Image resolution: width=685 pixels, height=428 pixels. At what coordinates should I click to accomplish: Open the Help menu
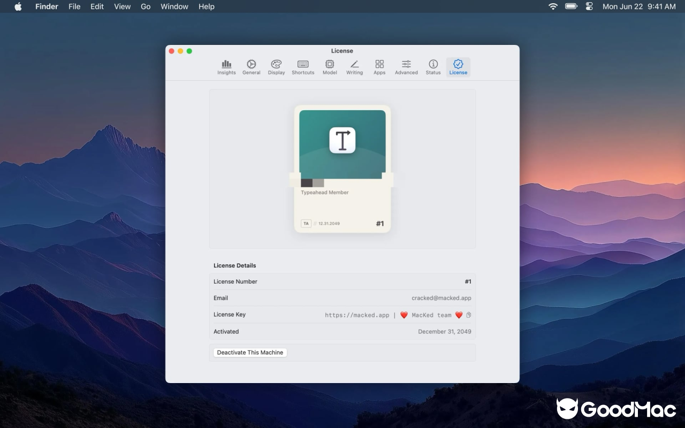[x=207, y=6]
